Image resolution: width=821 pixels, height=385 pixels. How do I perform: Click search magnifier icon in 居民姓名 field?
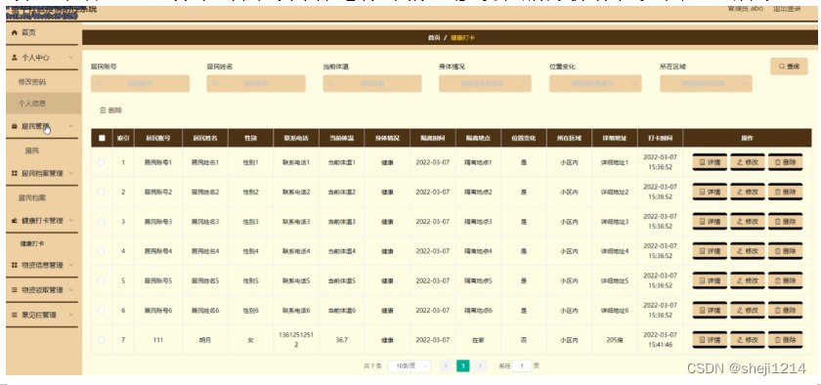[214, 84]
